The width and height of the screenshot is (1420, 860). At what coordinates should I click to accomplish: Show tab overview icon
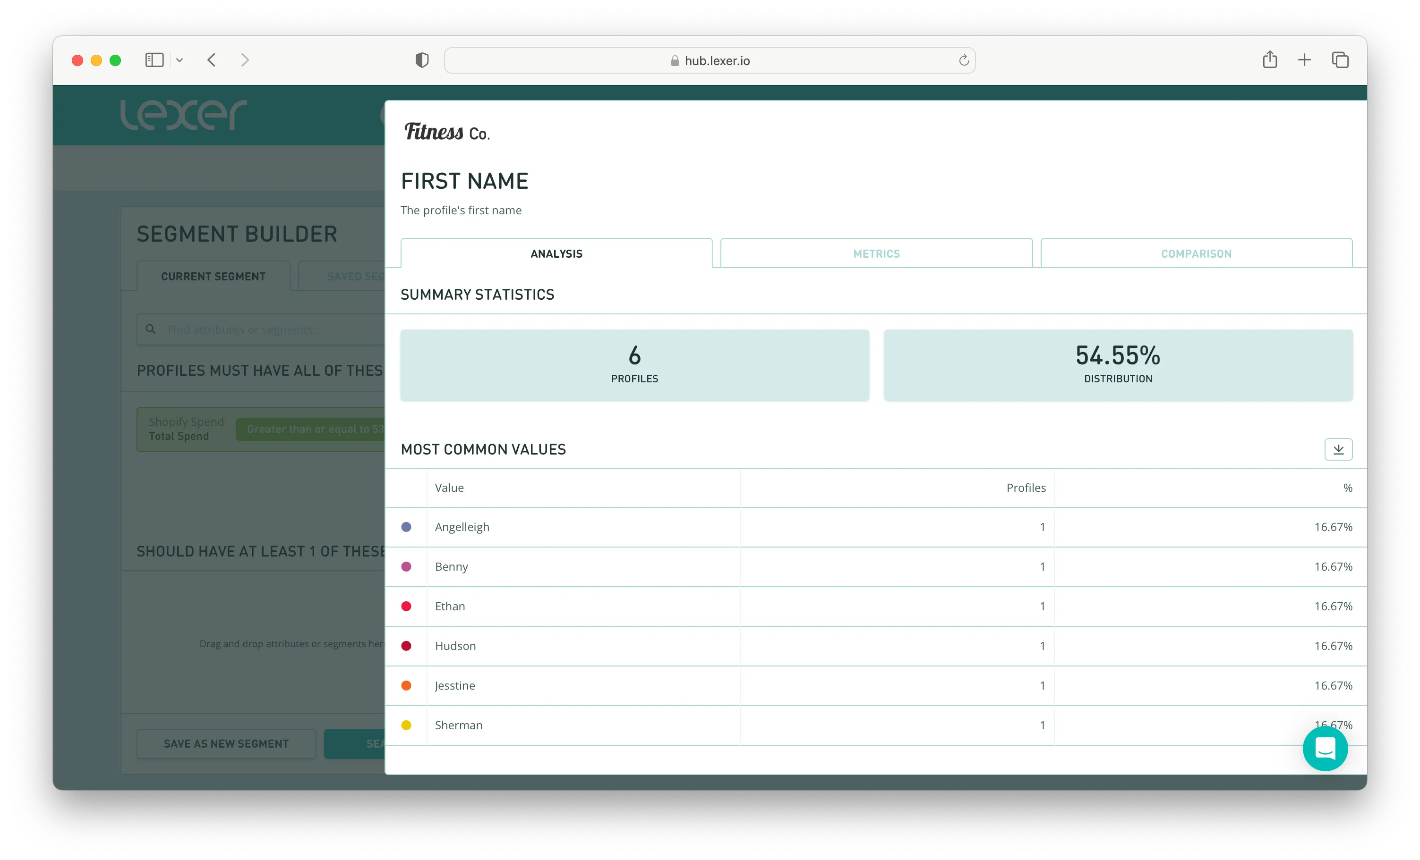1340,60
